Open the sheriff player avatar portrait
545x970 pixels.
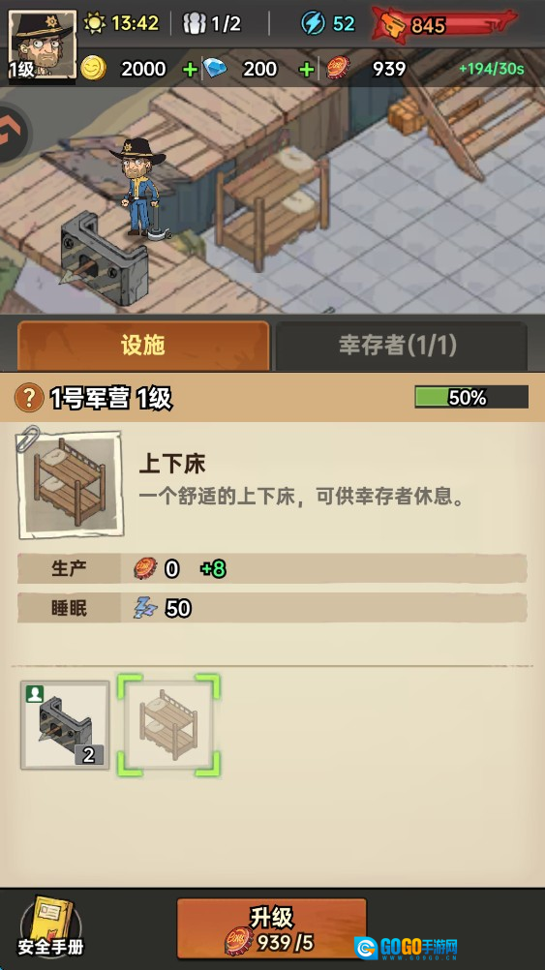[x=42, y=45]
